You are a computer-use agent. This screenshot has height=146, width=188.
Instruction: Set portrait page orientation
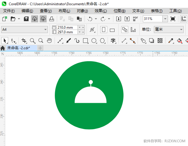[x=104, y=30]
